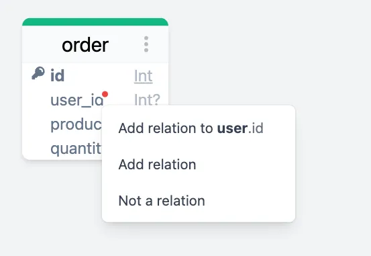Open the order table's three-dot options menu
Viewport: 371px width, 256px height.
(x=146, y=44)
